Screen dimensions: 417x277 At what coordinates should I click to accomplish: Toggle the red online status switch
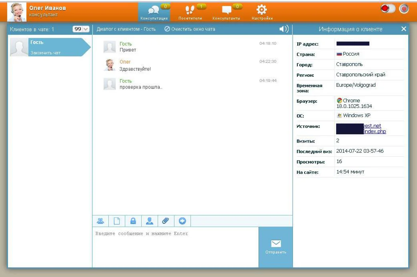coord(387,9)
